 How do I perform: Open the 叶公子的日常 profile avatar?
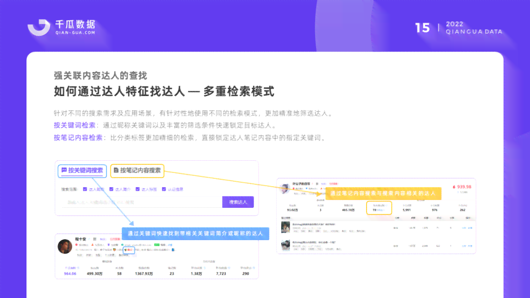(285, 188)
